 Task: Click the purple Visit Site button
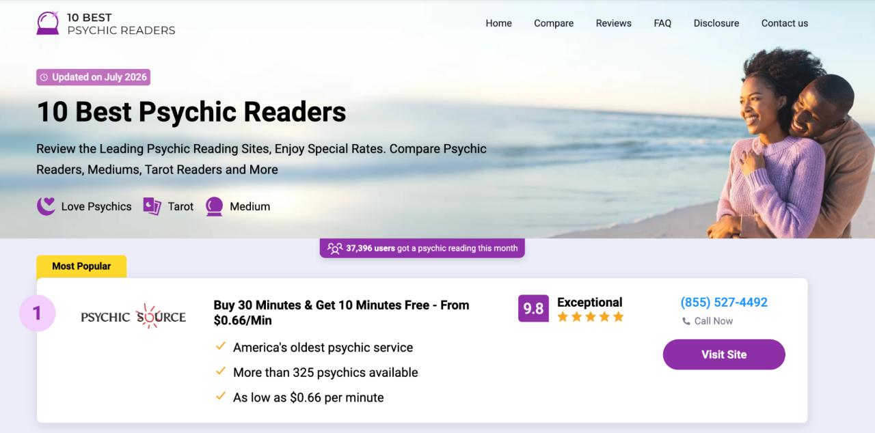point(724,354)
